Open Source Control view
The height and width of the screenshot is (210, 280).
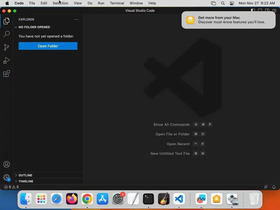7,47
